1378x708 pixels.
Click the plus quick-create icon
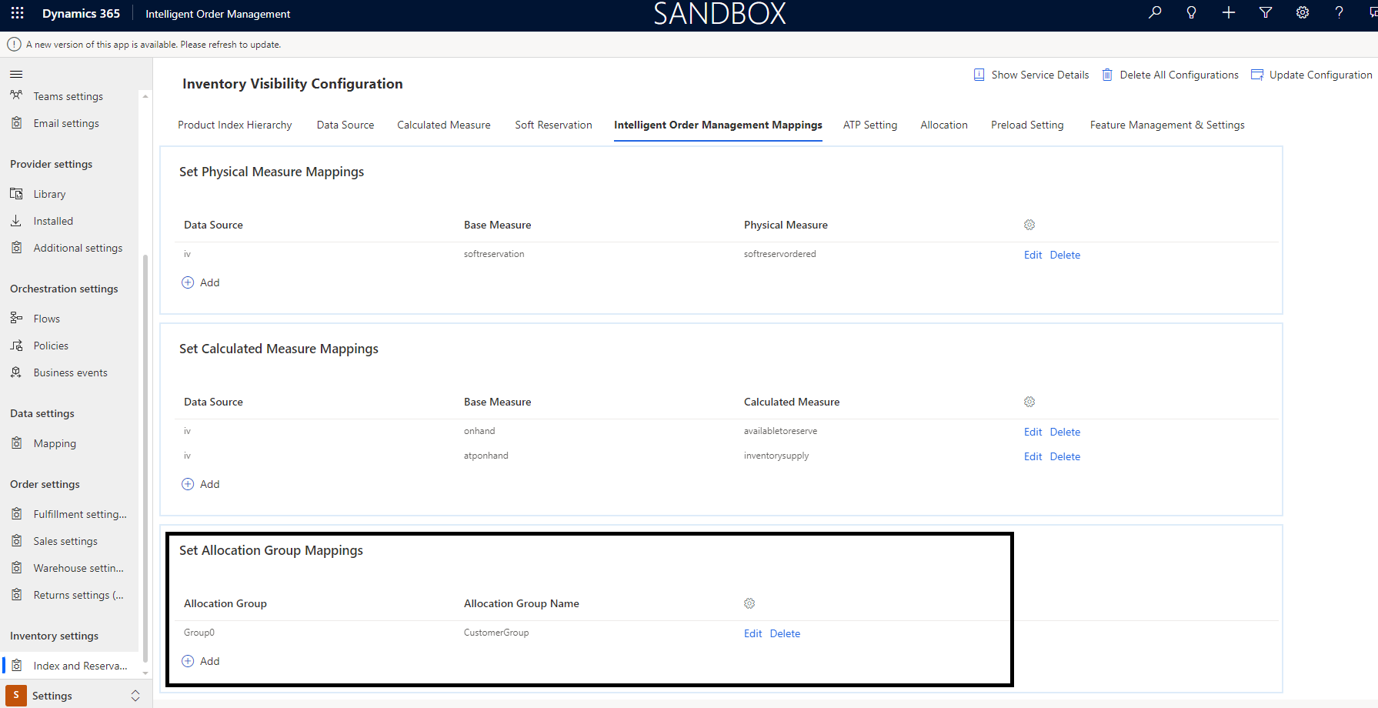[1229, 12]
